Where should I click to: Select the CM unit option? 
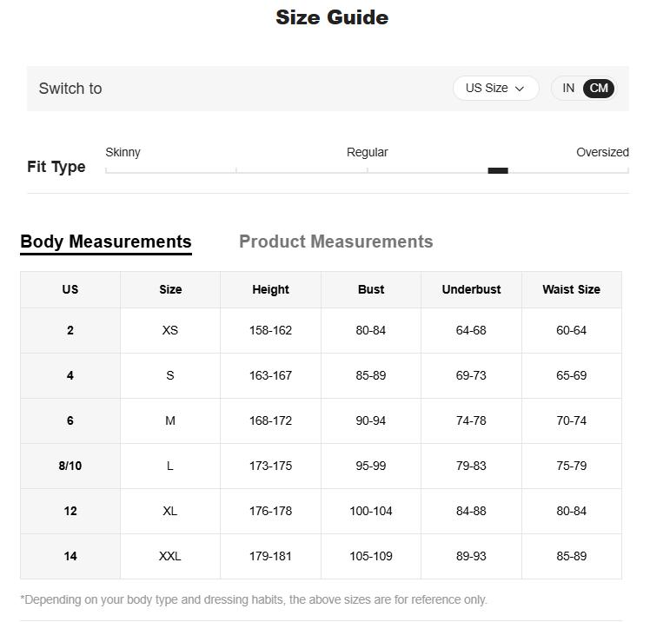[599, 88]
